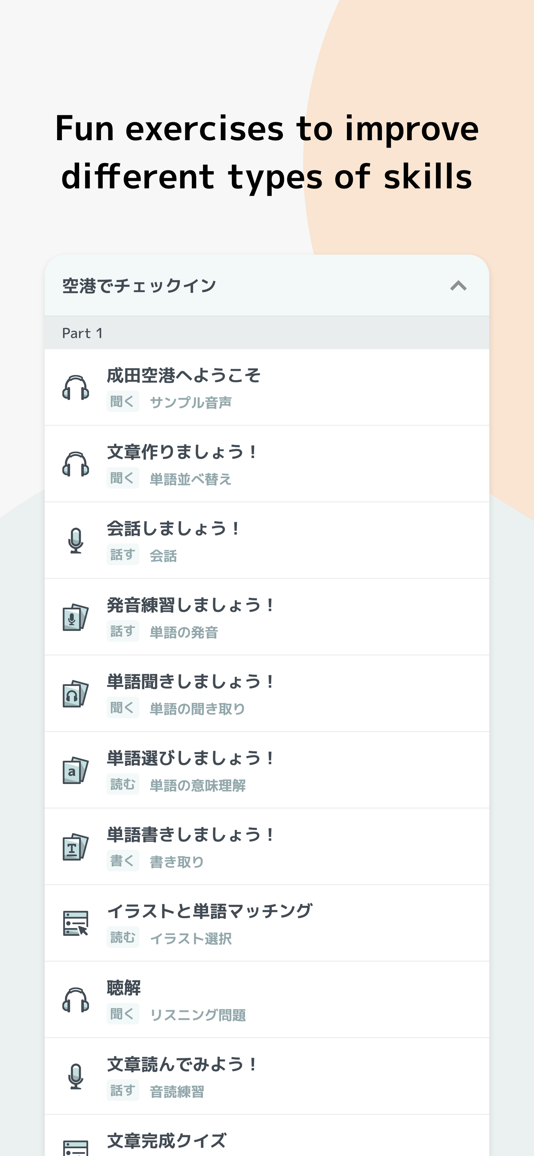This screenshot has height=1156, width=534.
Task: Click the Part 1 section header
Action: (x=267, y=333)
